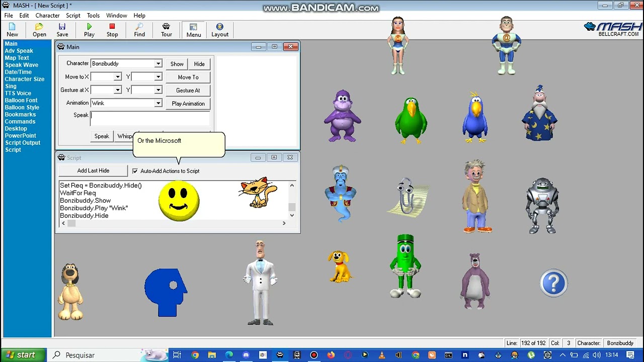Click the yellow smiley face character
The image size is (644, 362).
(179, 201)
